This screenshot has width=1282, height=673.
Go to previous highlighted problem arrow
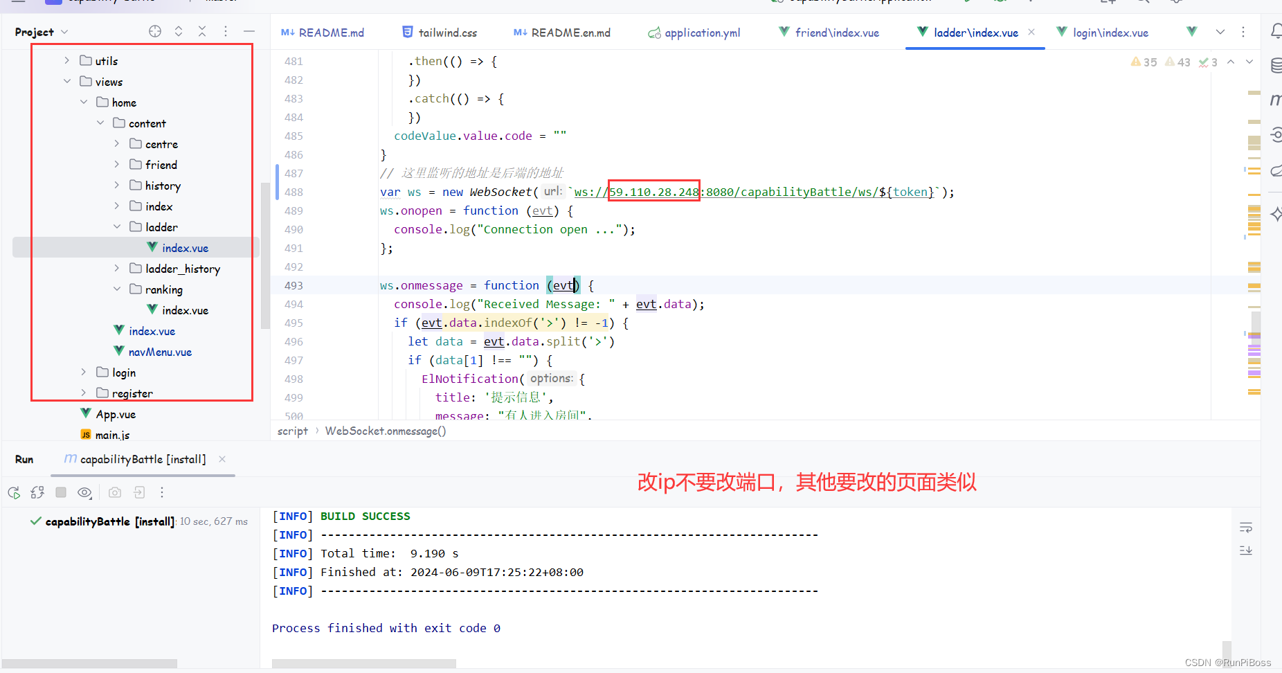pos(1231,62)
